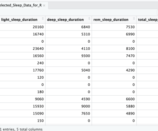The image size is (158, 131).
Task: Sort by light_sleep_duration arrows icon
Action: pyautogui.click(x=43, y=18)
